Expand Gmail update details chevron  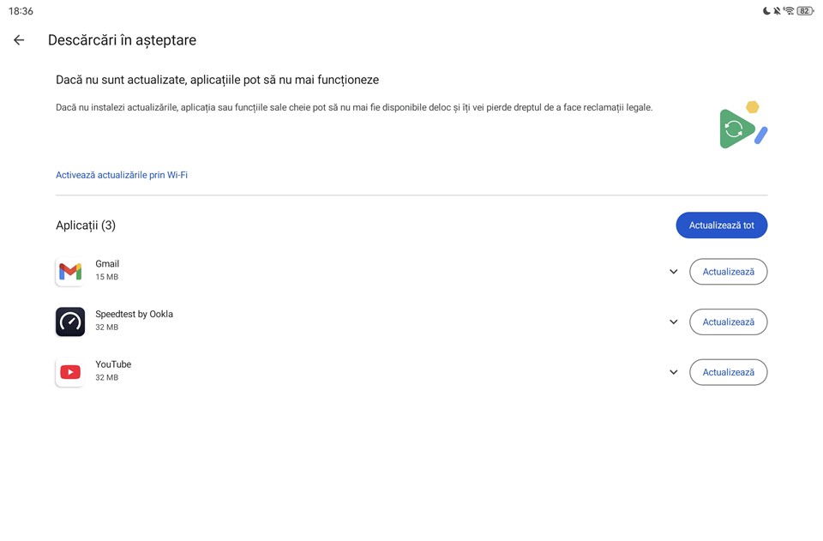674,272
